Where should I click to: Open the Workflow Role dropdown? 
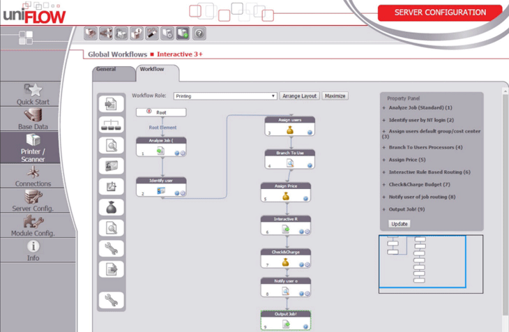pos(225,96)
